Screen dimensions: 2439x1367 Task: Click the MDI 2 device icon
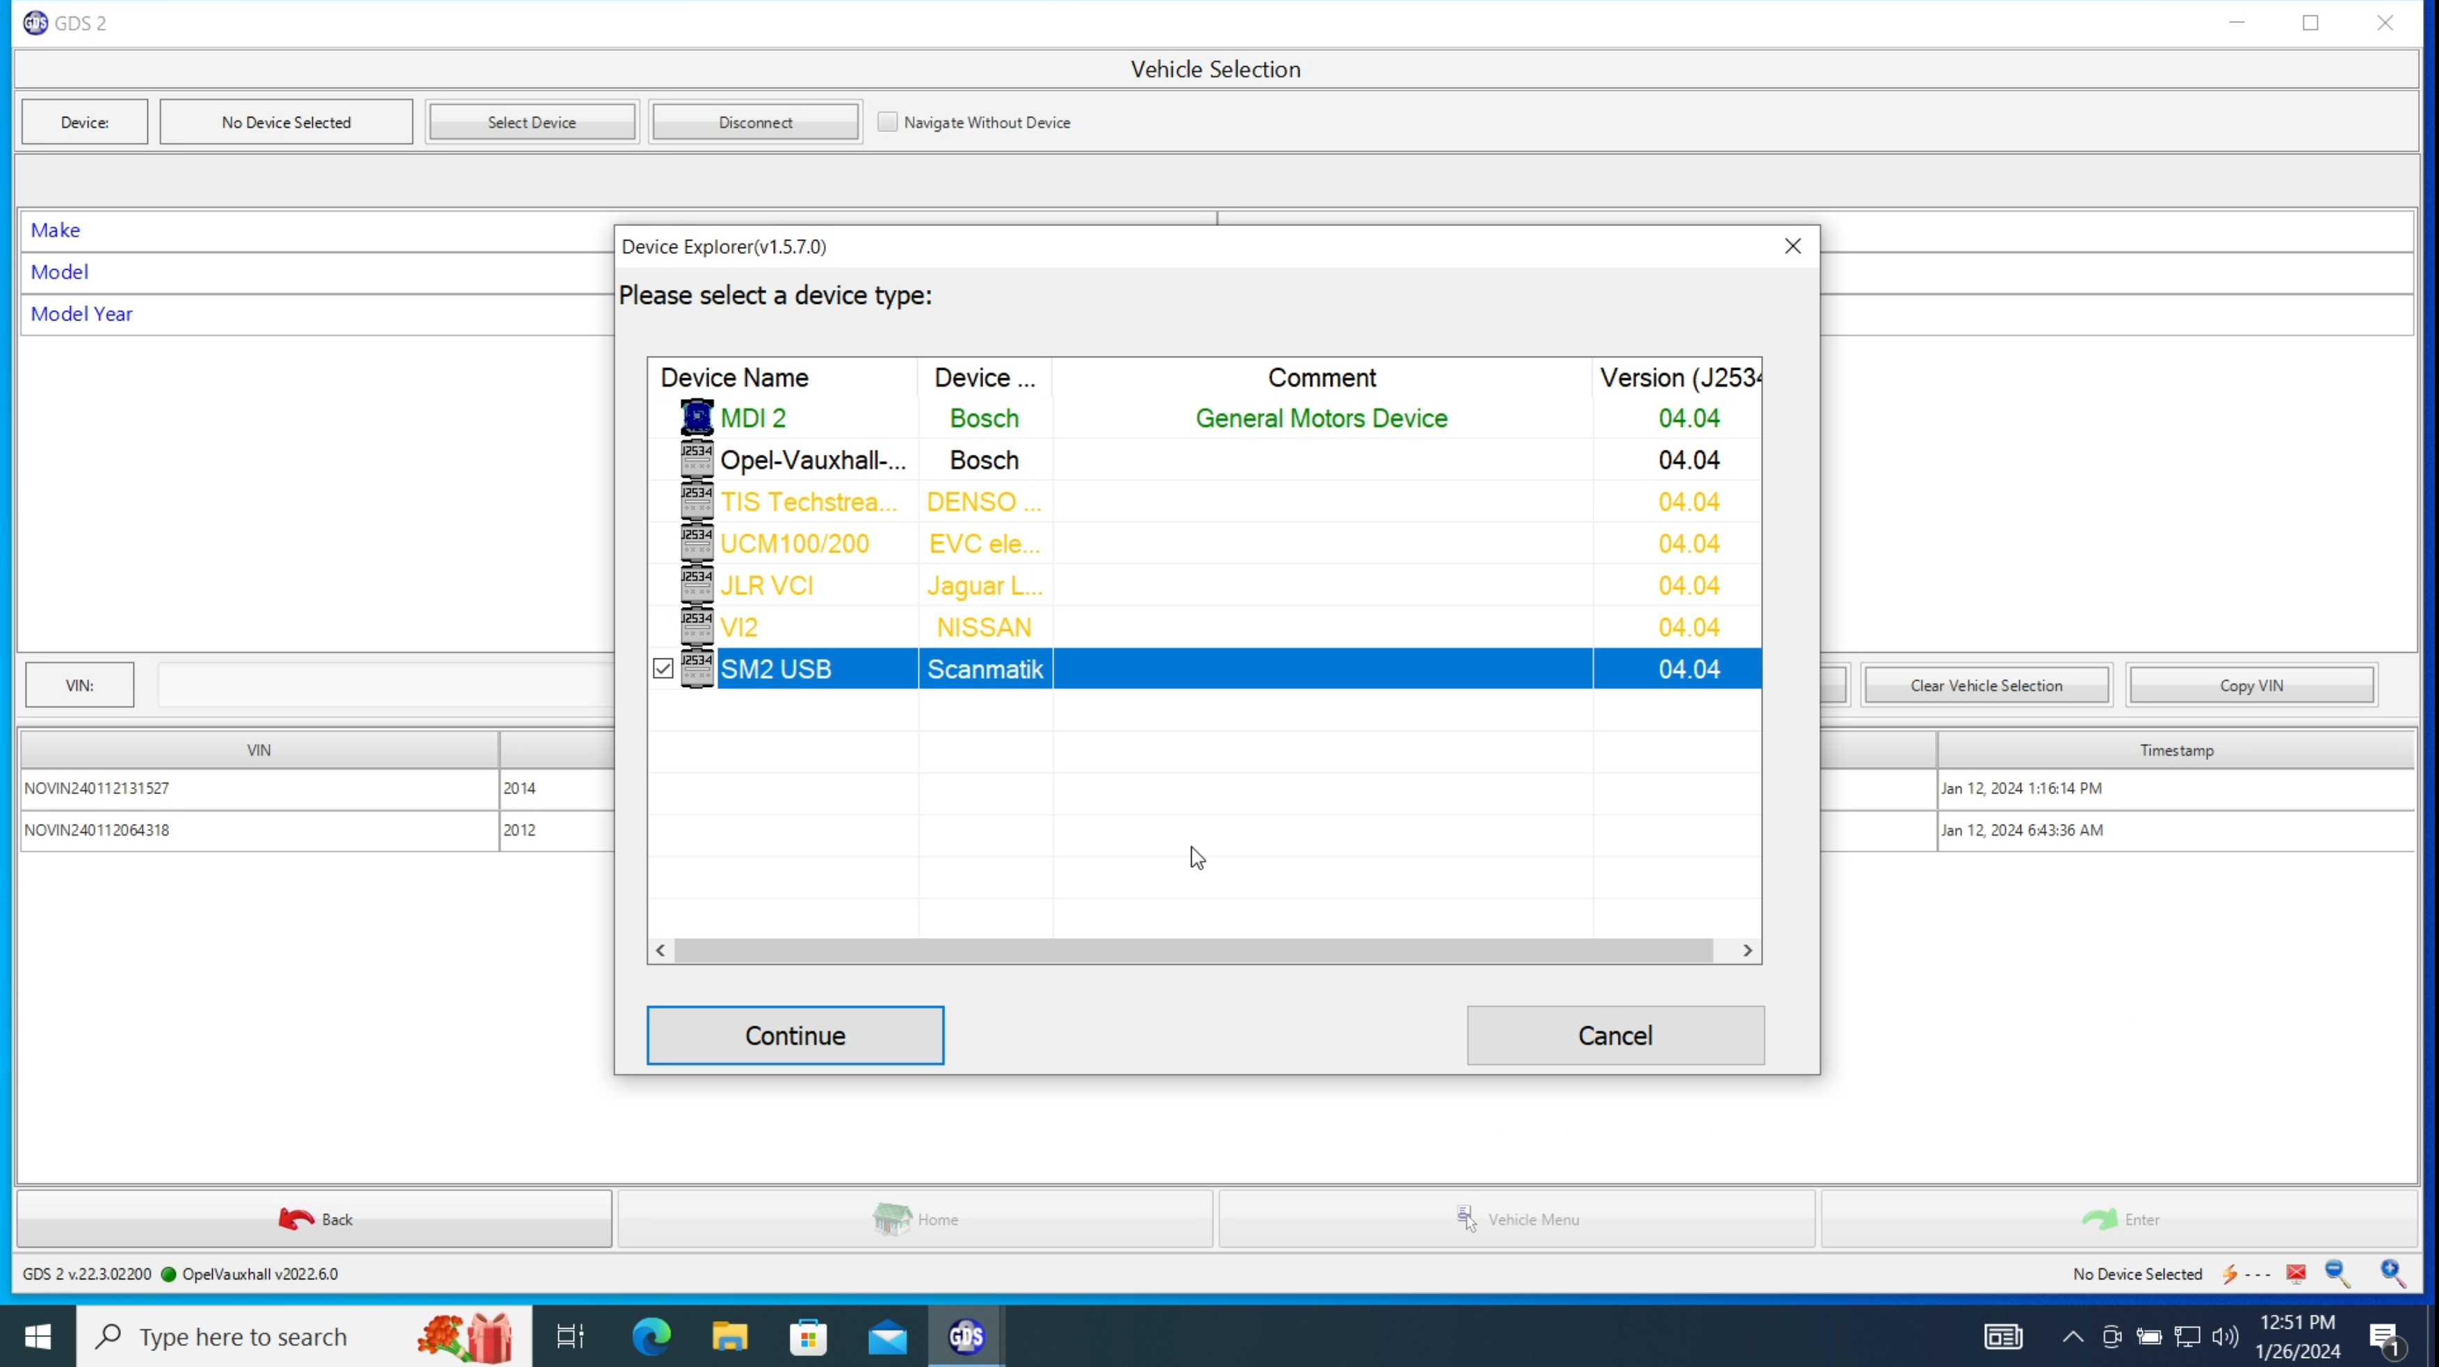coord(697,417)
